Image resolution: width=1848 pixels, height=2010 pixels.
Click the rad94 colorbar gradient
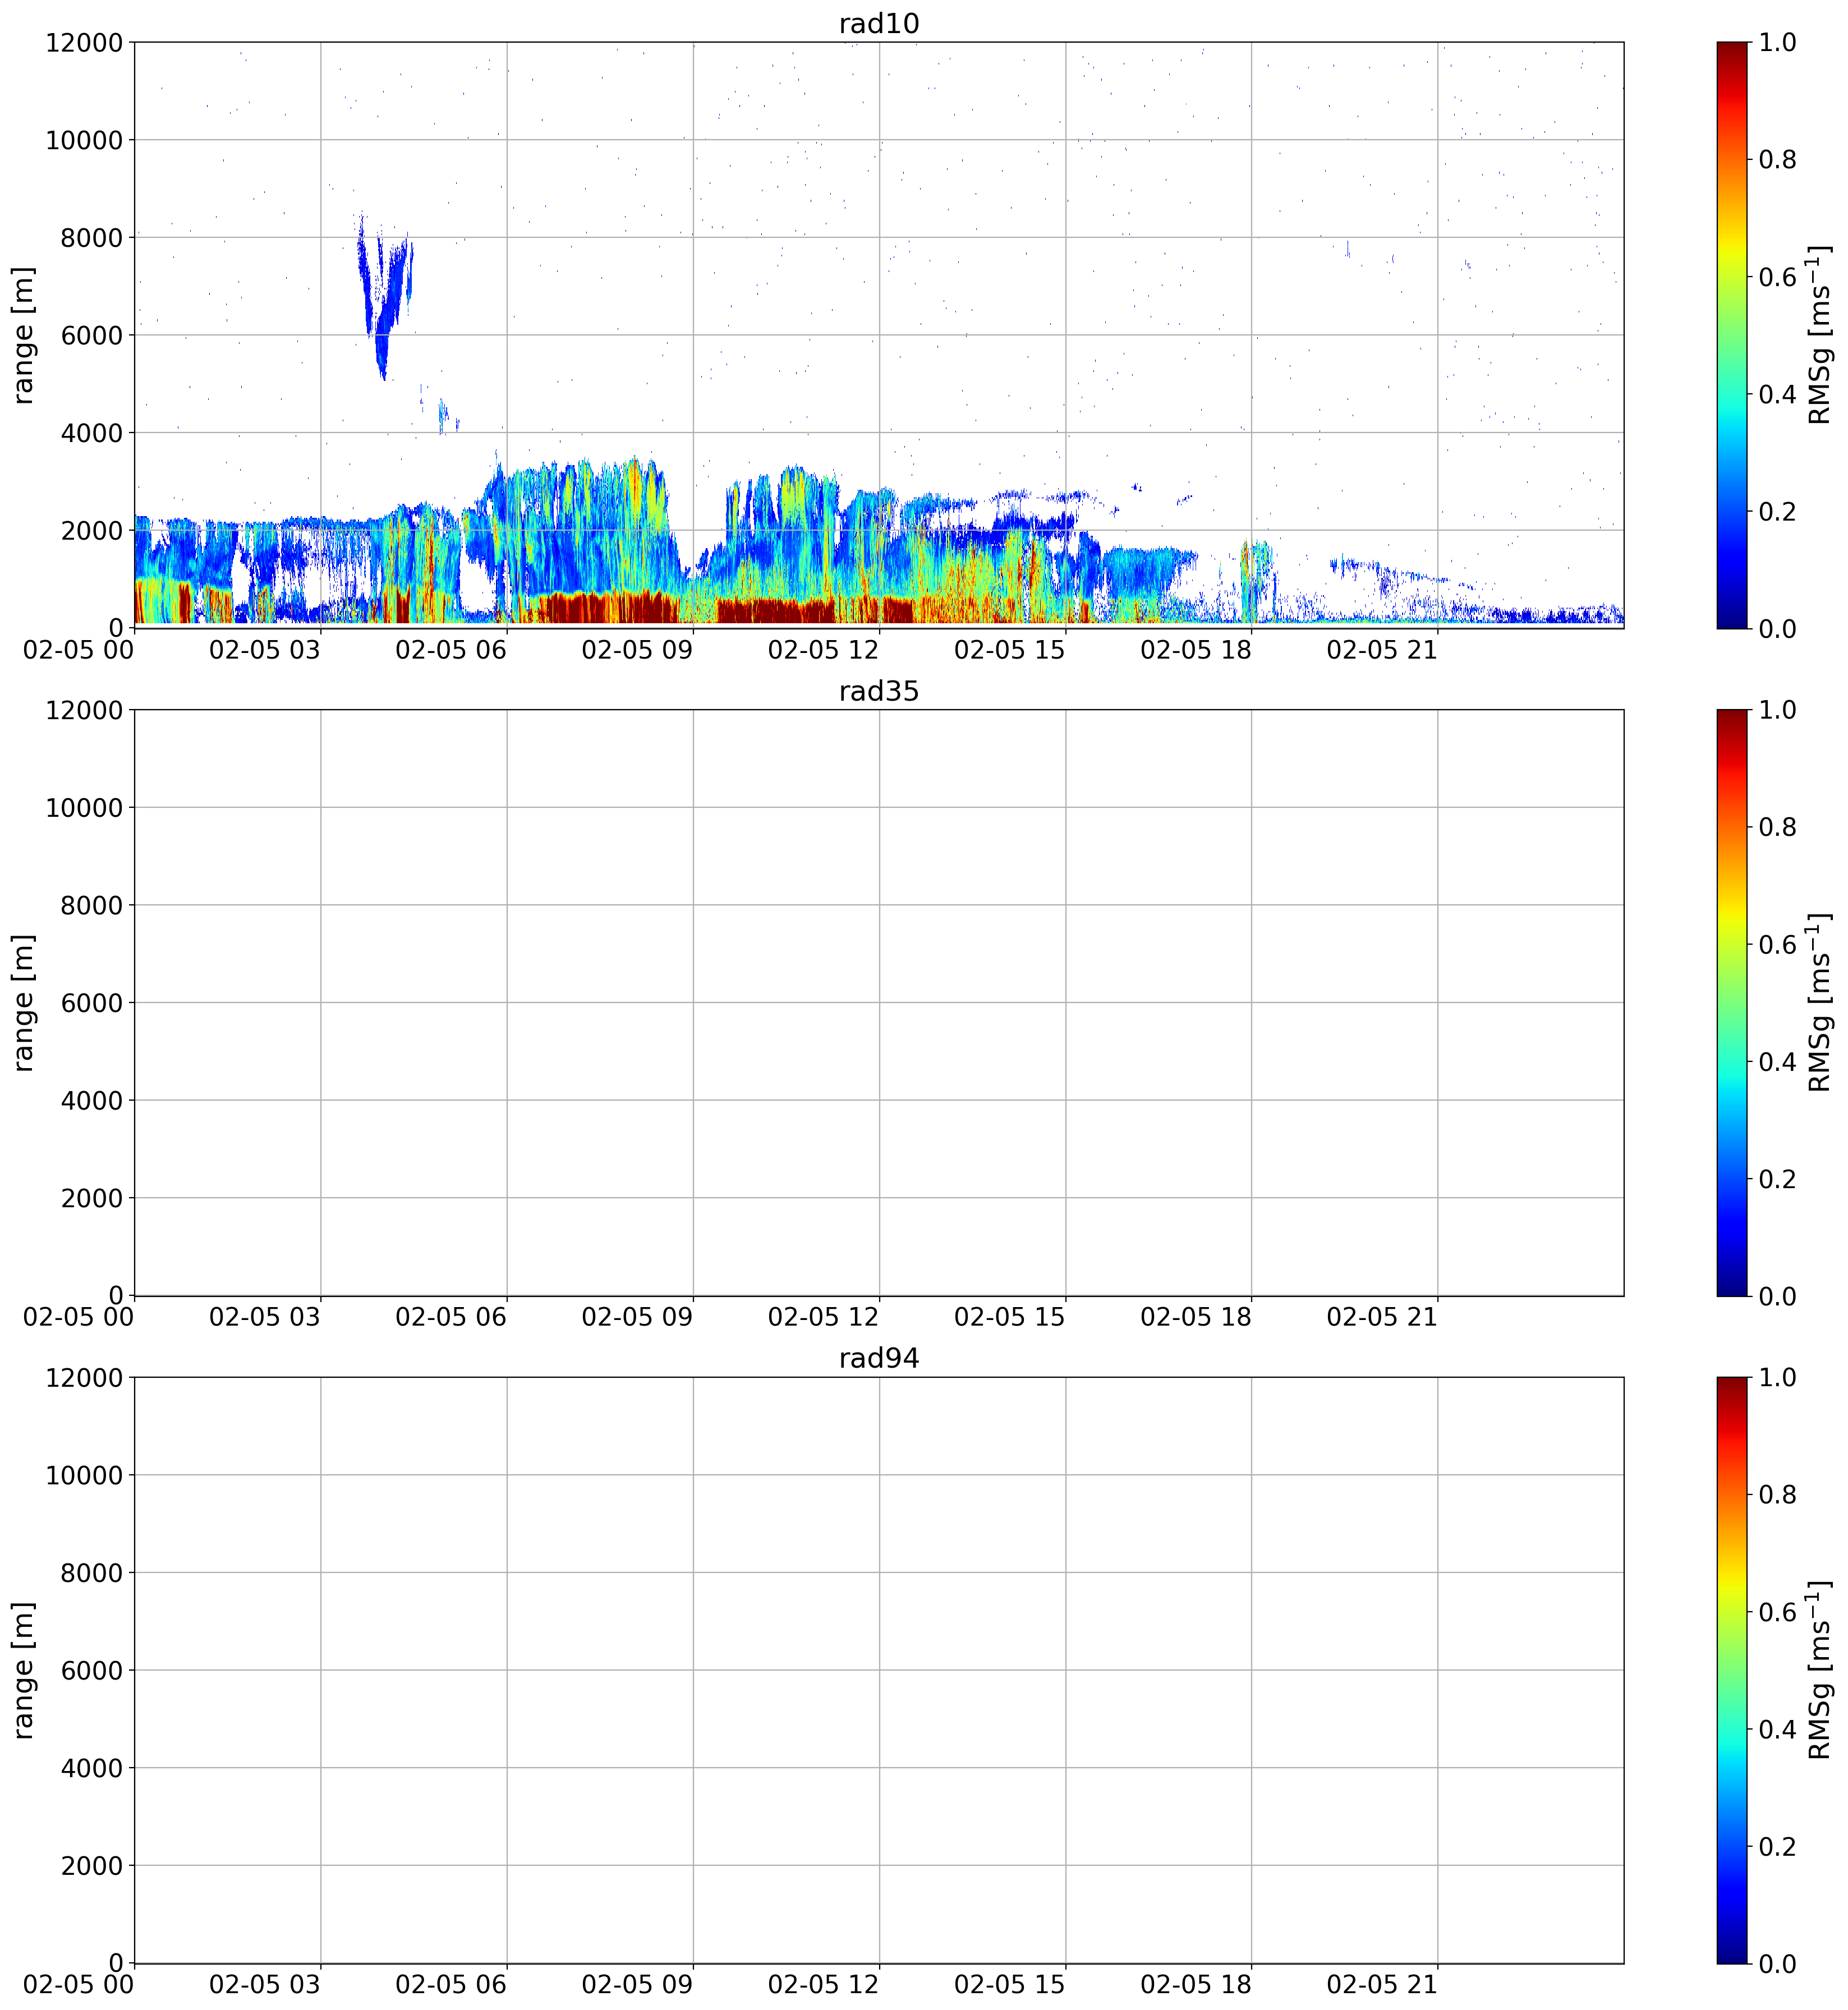pyautogui.click(x=1732, y=1670)
